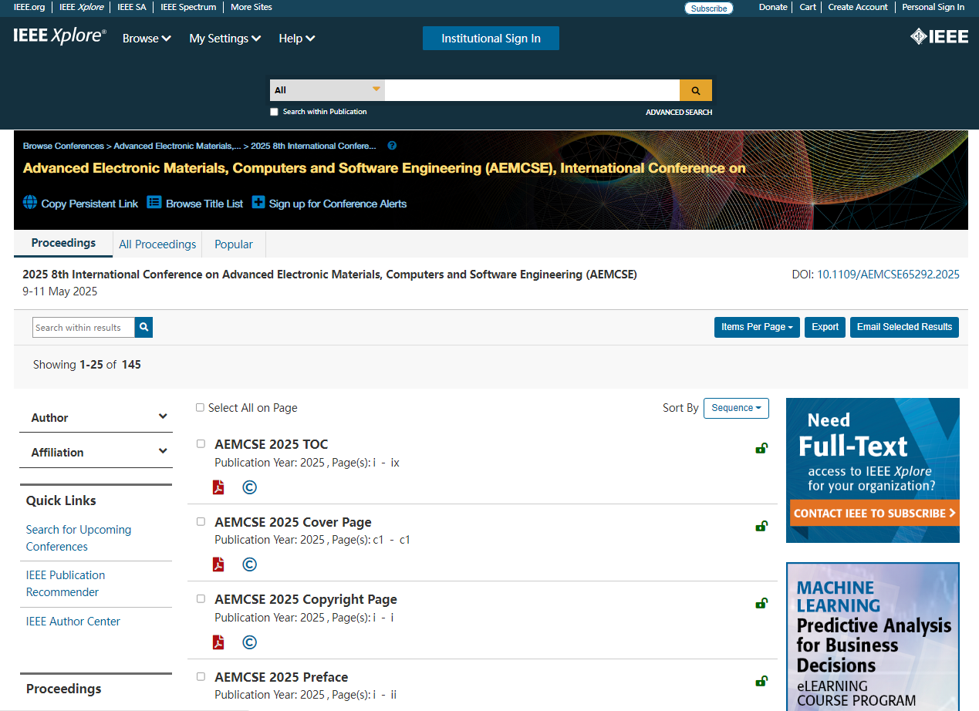Click the orange search magnifier button
Screen dimensions: 979x711
[x=695, y=90]
